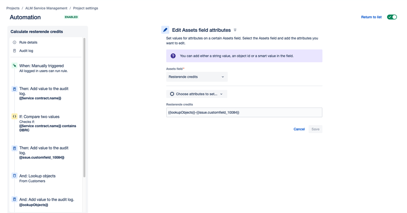
Task: Open the Audit log menu item
Action: 26,51
